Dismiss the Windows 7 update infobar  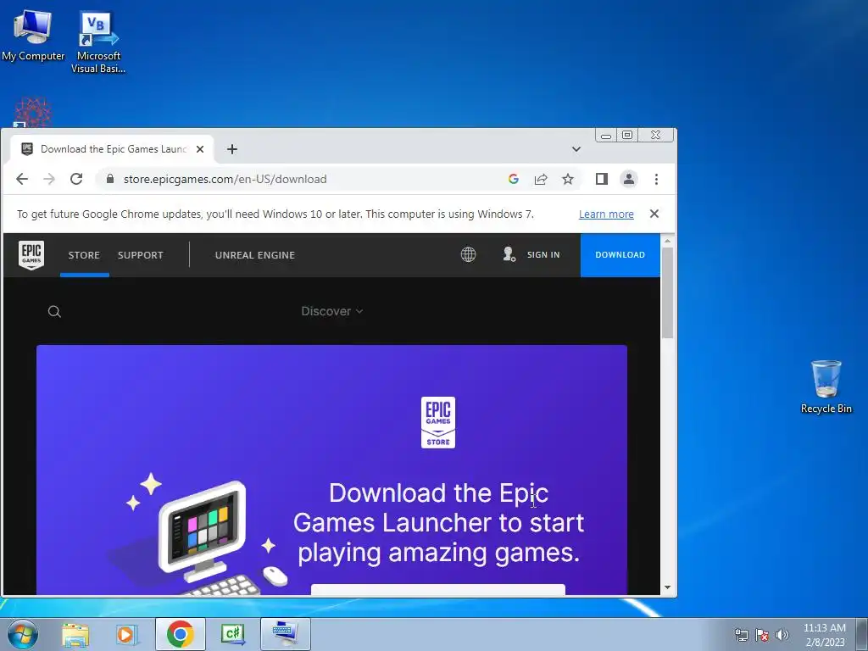[x=654, y=214]
